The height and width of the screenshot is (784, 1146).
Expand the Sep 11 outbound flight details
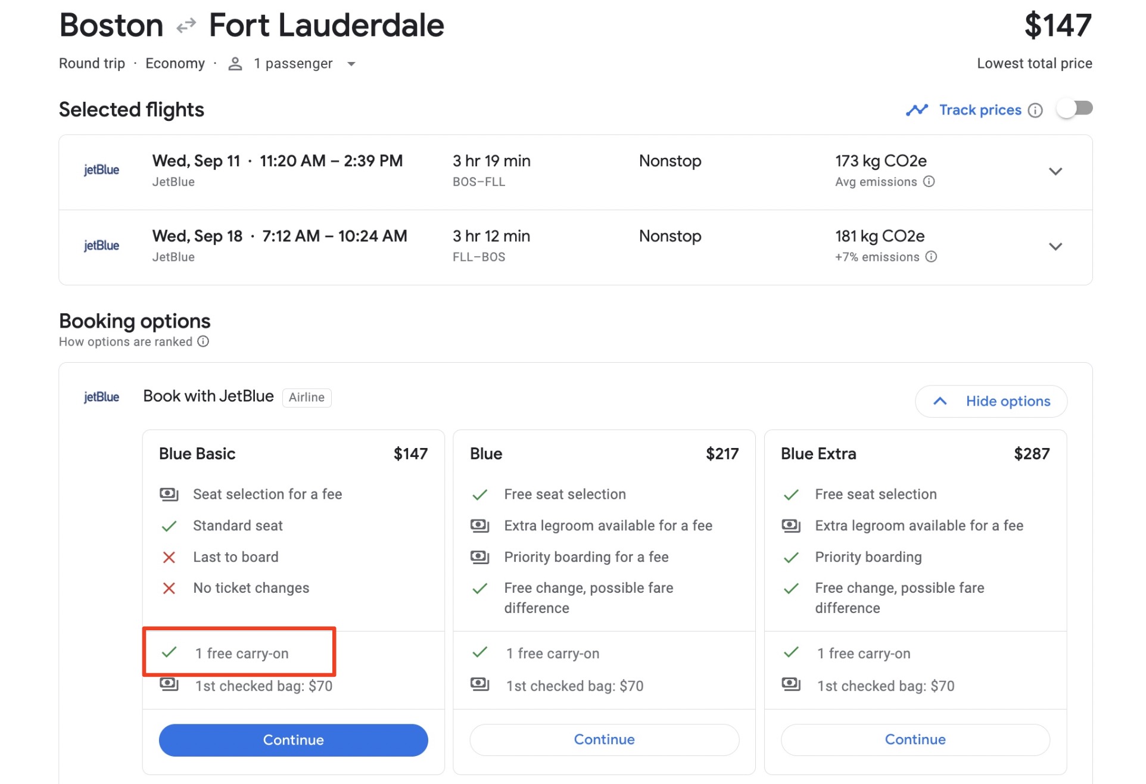tap(1055, 172)
